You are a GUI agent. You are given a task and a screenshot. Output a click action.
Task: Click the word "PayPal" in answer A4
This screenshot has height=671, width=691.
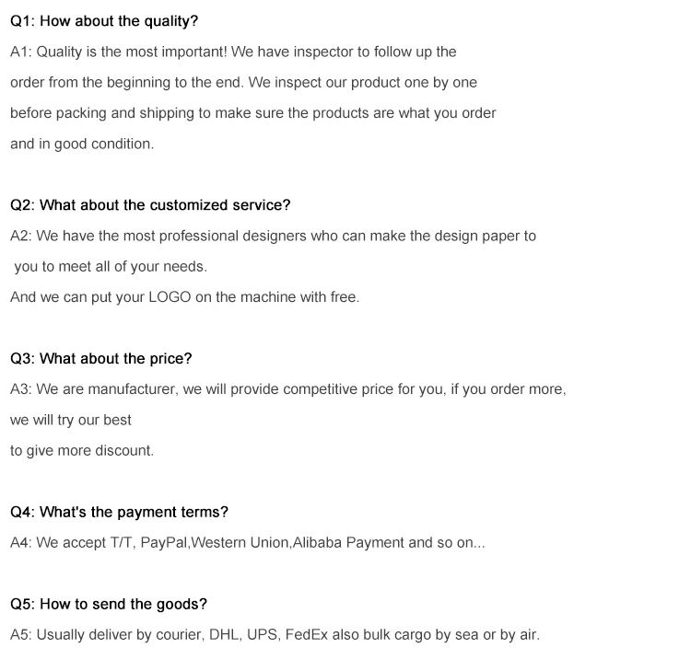(x=164, y=542)
